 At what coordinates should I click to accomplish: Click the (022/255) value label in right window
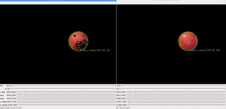[121, 95]
